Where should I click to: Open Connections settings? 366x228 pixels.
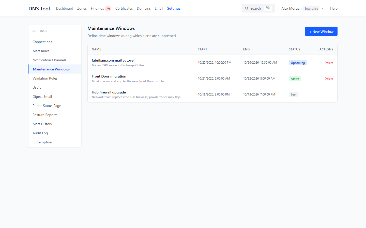tap(55, 42)
